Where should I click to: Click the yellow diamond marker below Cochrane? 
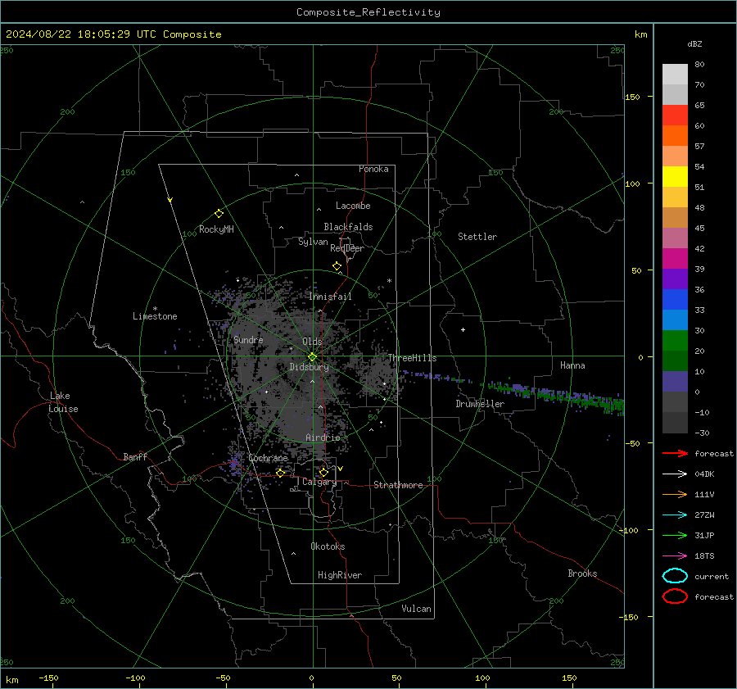tap(280, 473)
